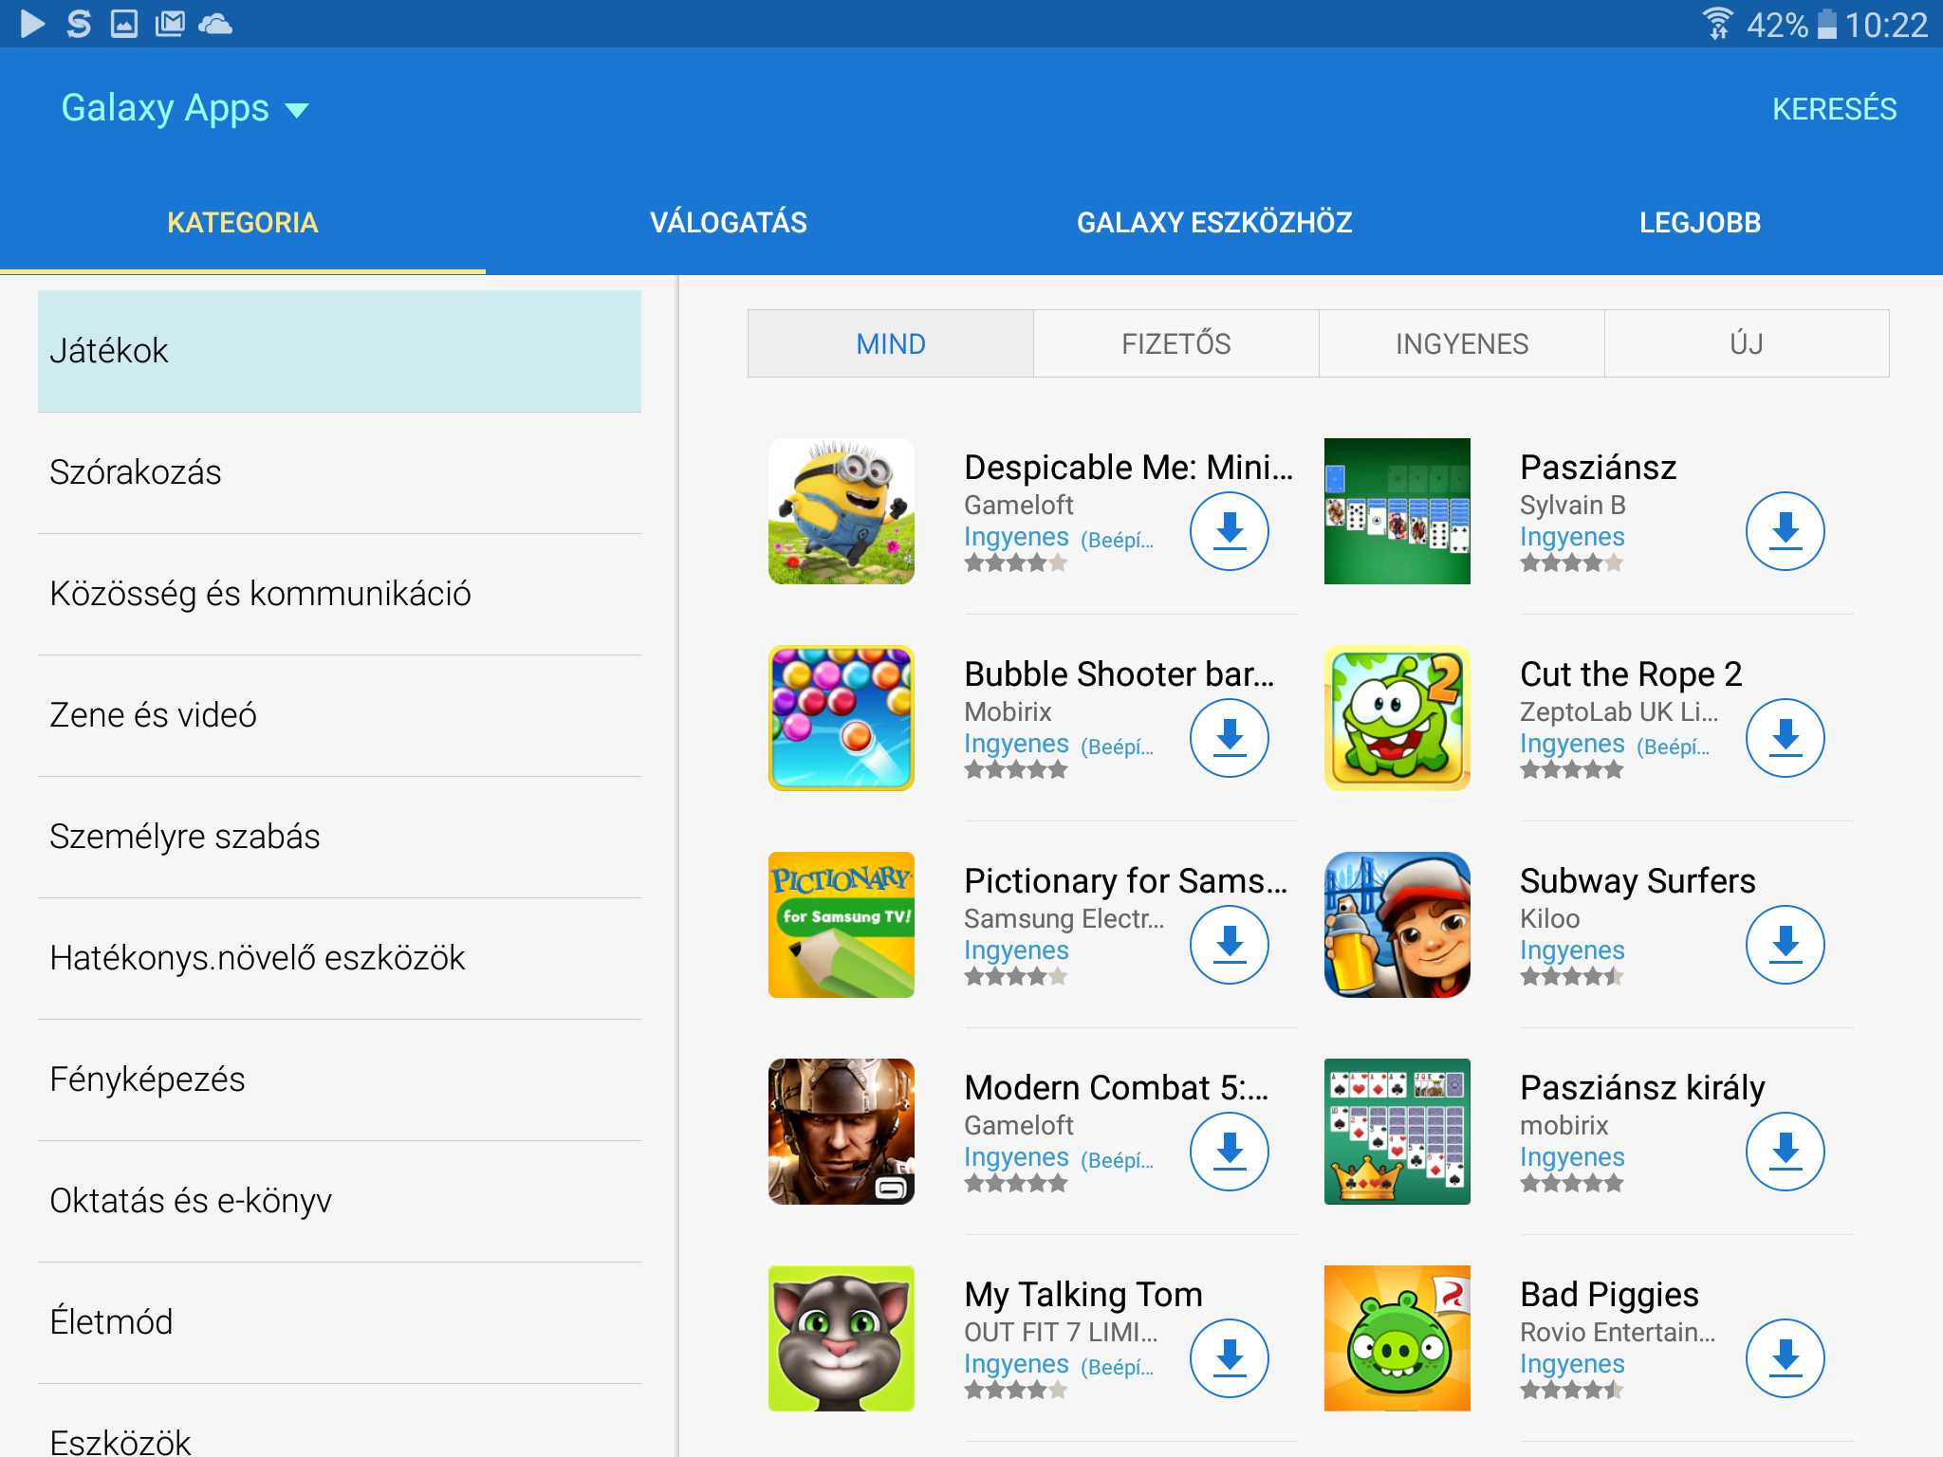Download Cut the Rope 2
Viewport: 1943px width, 1457px height.
(1785, 738)
